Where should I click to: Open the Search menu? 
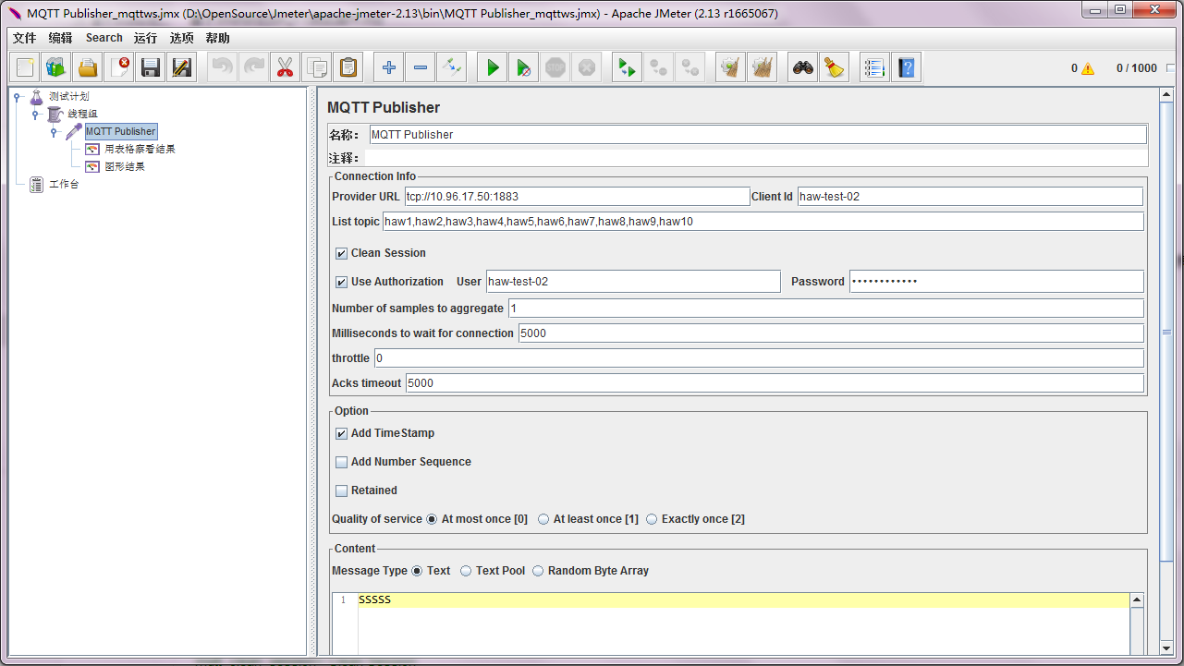click(x=104, y=38)
